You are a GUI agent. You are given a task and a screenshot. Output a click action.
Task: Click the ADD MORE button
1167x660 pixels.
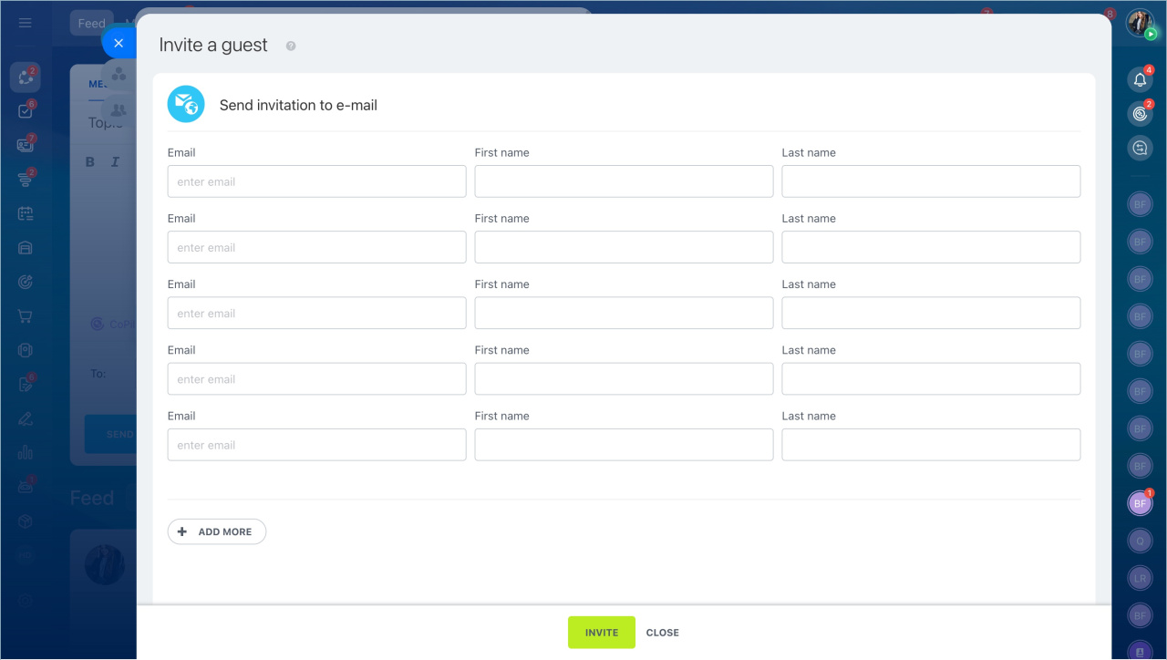(217, 531)
